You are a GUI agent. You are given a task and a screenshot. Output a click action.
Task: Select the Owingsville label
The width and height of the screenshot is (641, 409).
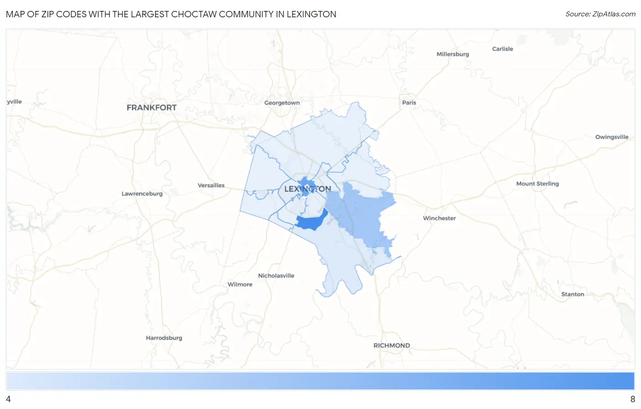612,137
